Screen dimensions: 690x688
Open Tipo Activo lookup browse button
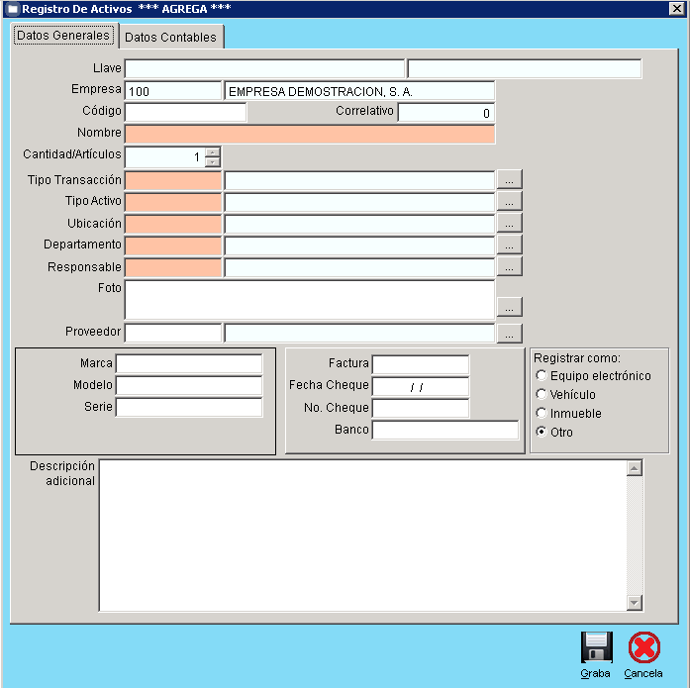pos(509,202)
